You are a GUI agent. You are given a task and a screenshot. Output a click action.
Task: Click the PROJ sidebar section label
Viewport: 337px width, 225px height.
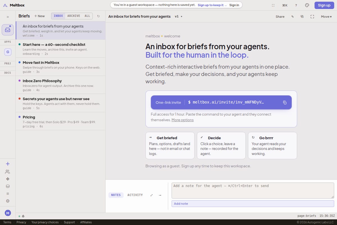[x=8, y=64]
